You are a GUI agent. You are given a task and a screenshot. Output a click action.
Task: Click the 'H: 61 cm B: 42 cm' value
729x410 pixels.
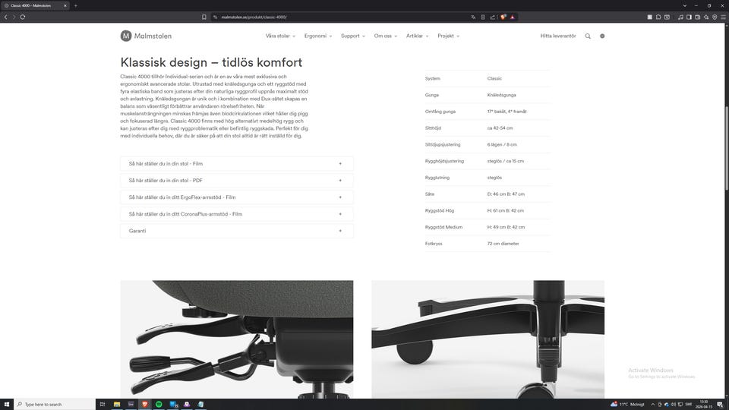(506, 210)
